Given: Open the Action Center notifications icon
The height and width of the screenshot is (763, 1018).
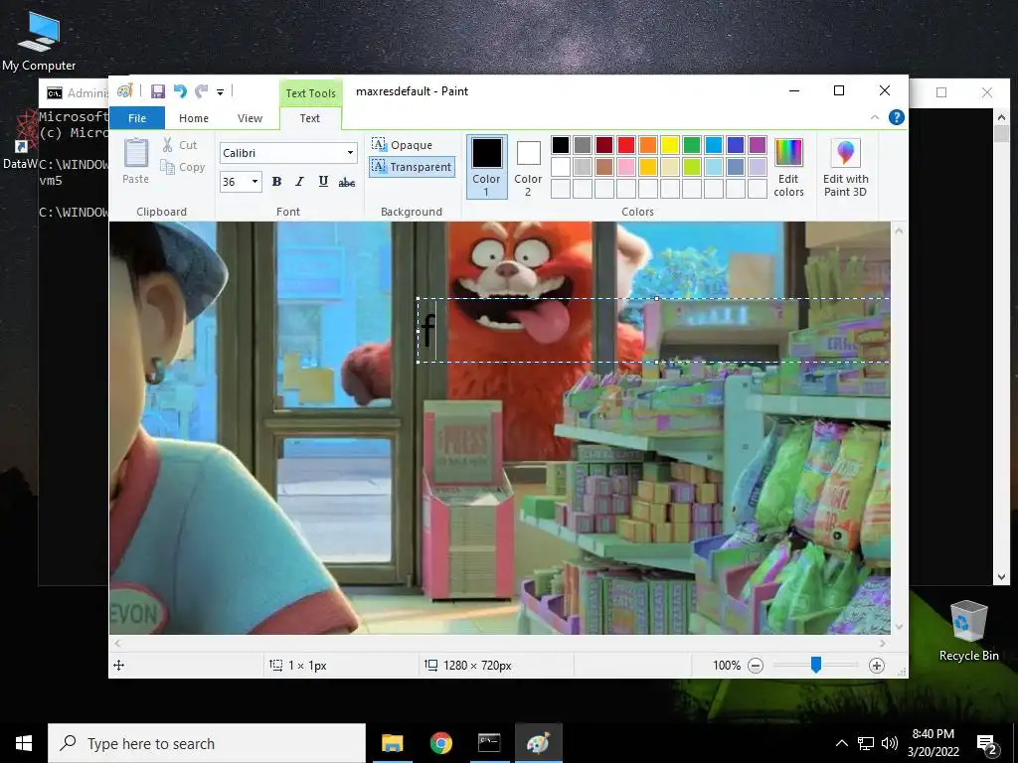Looking at the screenshot, I should point(986,744).
